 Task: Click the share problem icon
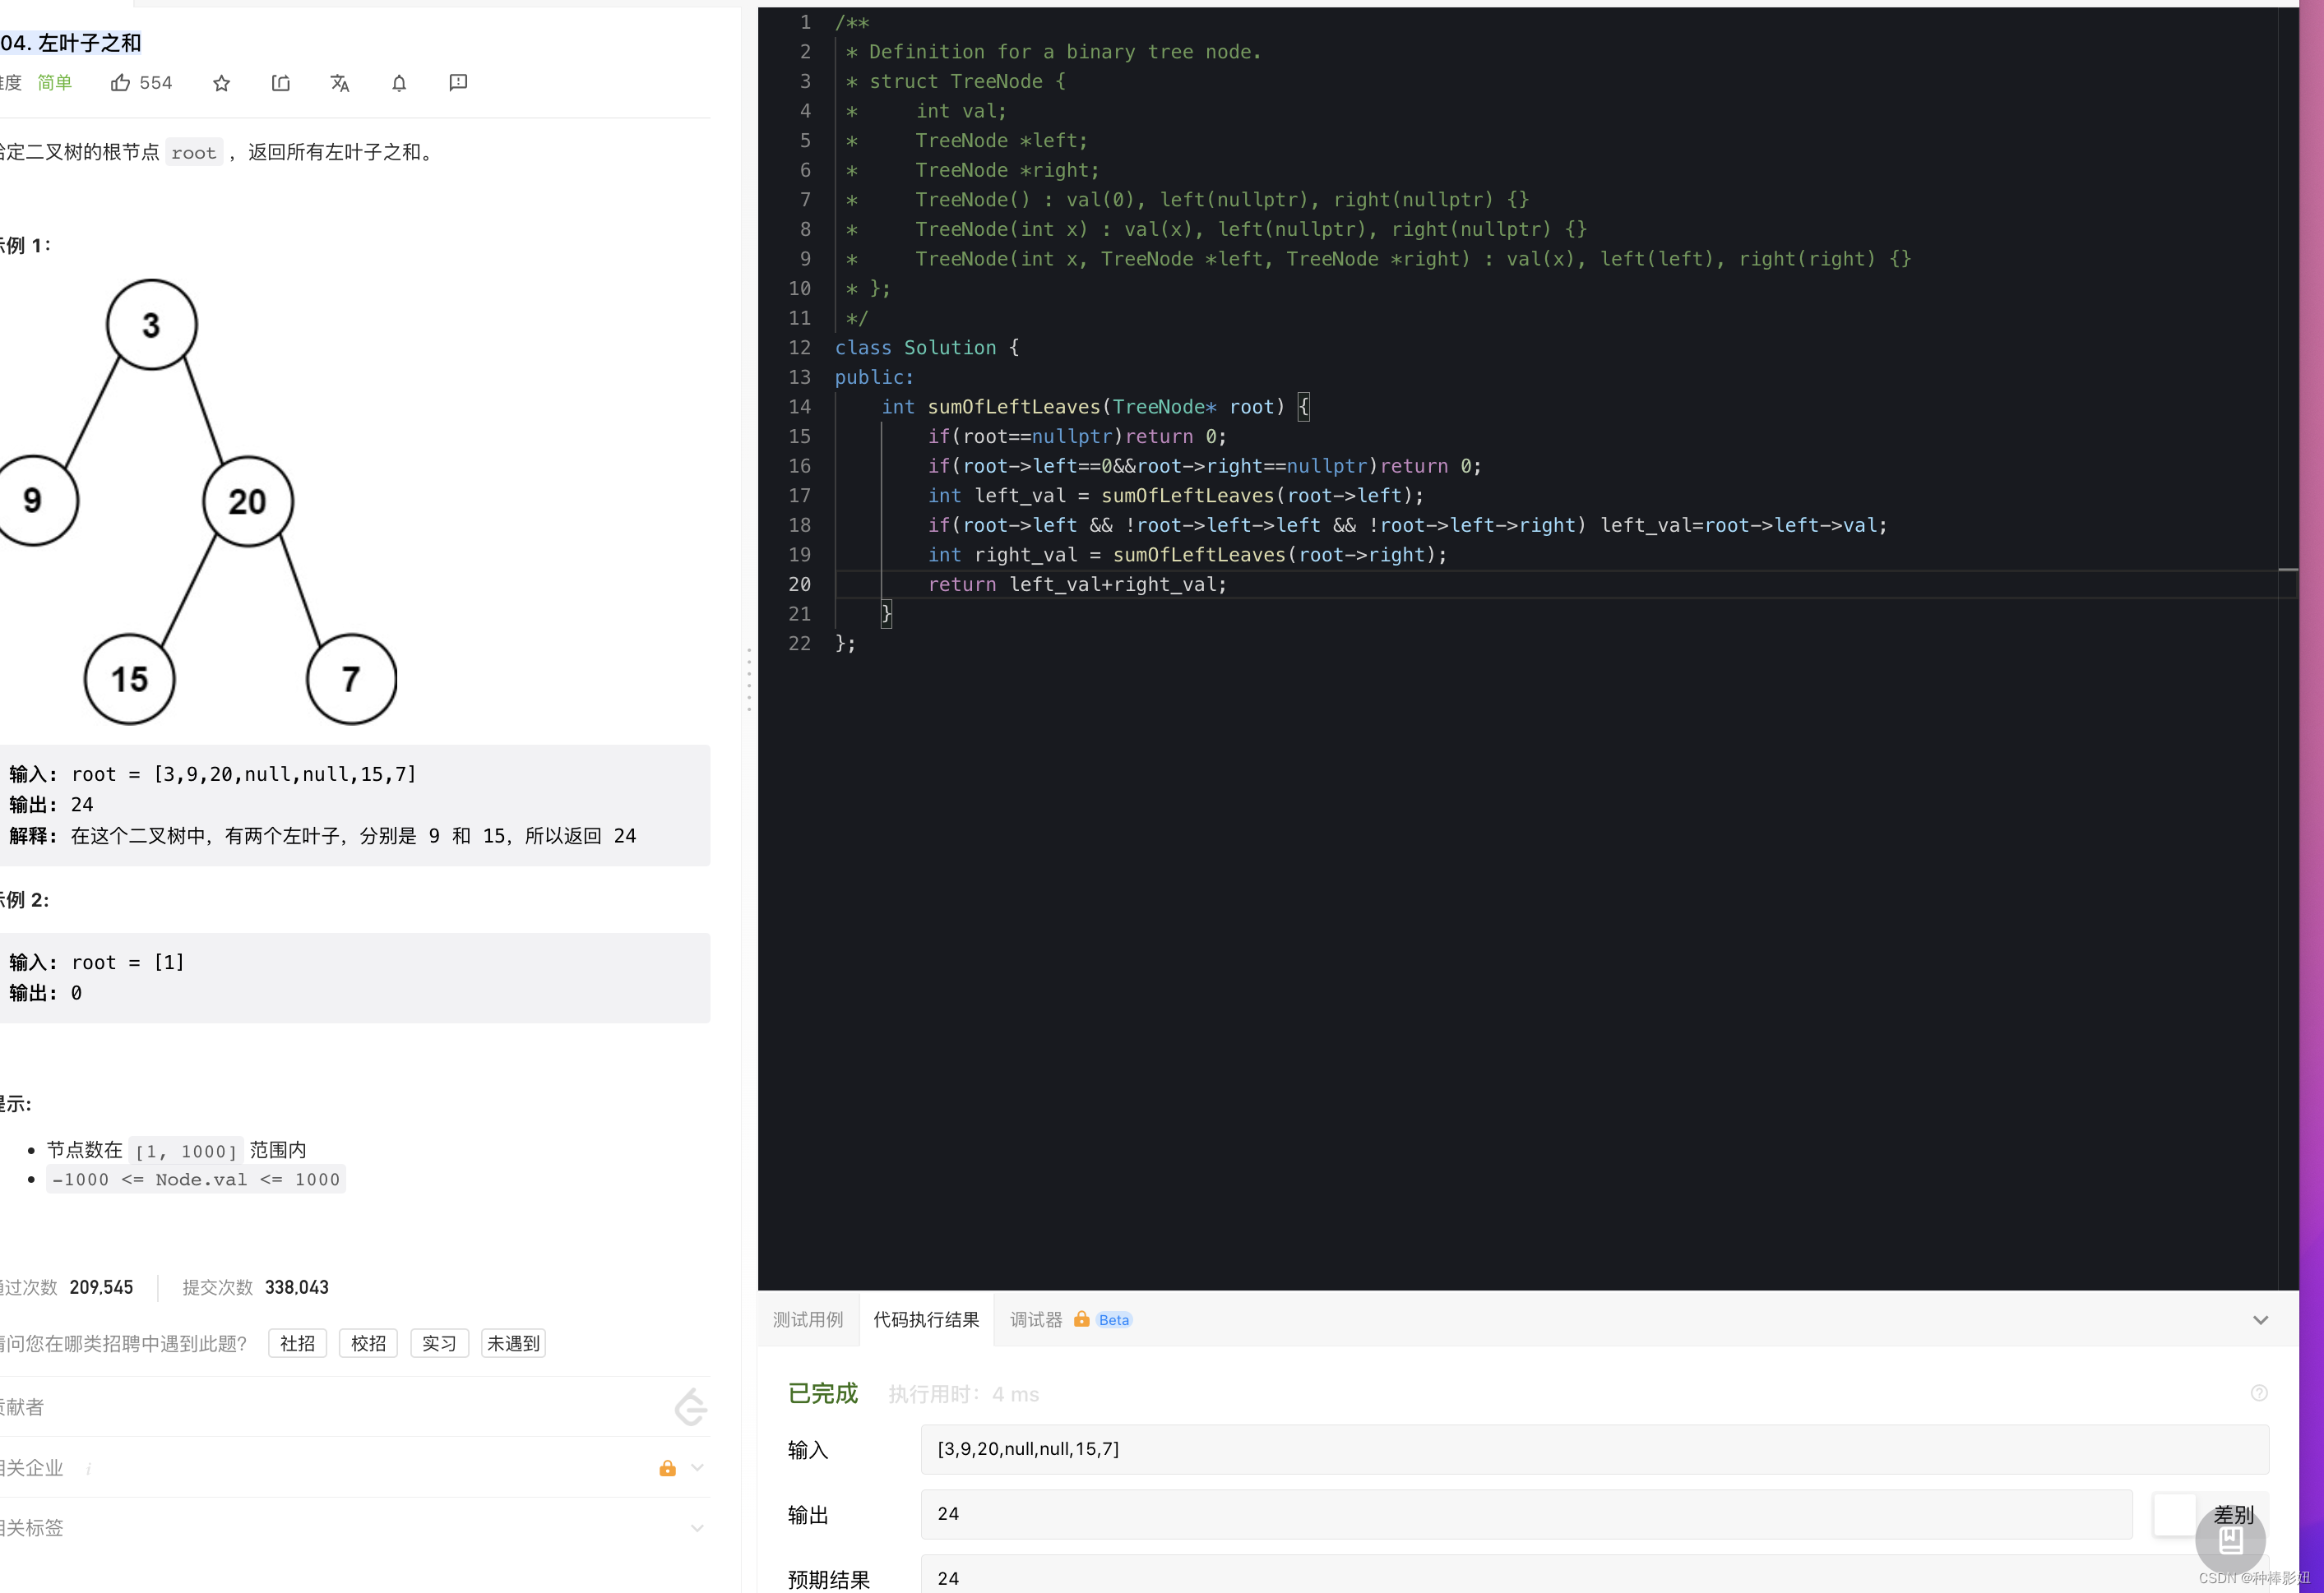pos(281,83)
